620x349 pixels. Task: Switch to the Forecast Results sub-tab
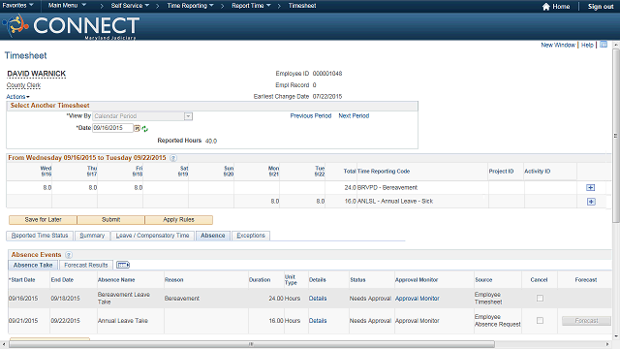(x=86, y=265)
